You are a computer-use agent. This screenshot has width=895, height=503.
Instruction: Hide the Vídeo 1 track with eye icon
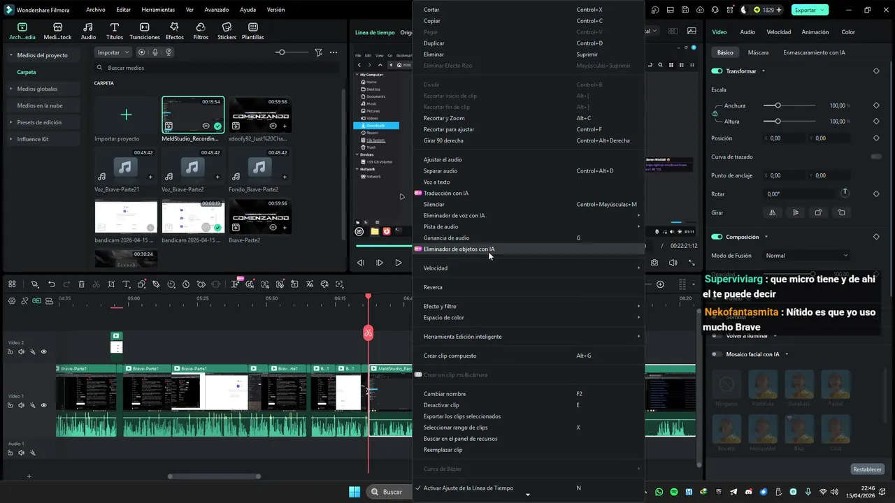pos(43,405)
